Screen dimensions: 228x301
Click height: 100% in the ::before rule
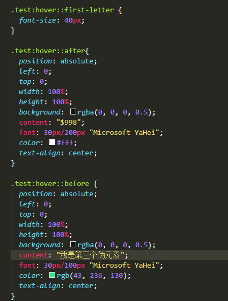[x=46, y=235]
